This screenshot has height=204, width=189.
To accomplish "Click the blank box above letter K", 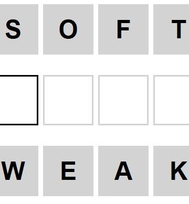I will pos(171,100).
